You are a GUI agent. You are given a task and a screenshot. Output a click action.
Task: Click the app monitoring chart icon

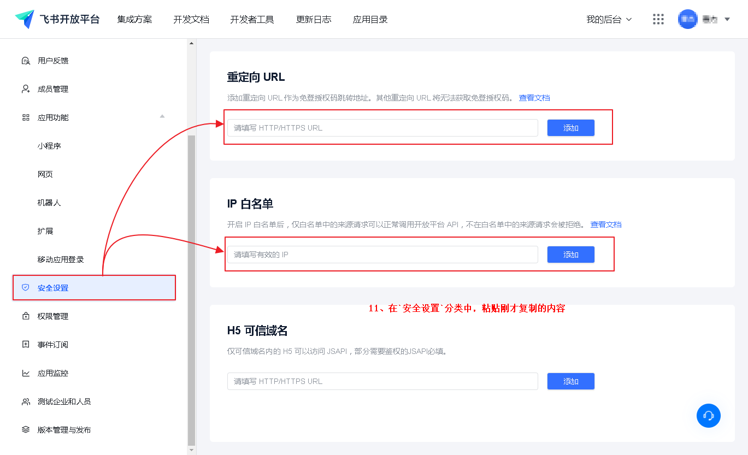pyautogui.click(x=26, y=373)
